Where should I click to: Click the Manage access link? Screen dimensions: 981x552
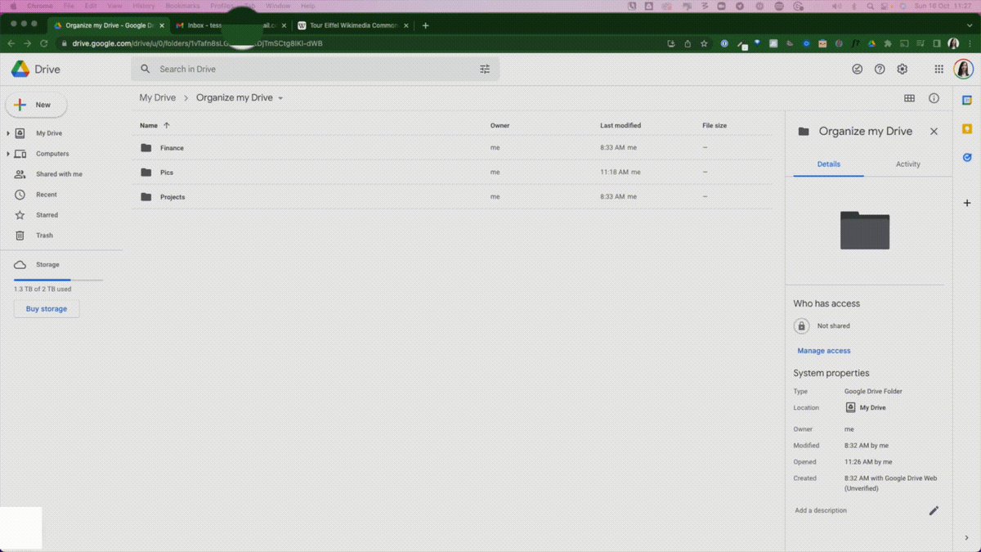(824, 351)
